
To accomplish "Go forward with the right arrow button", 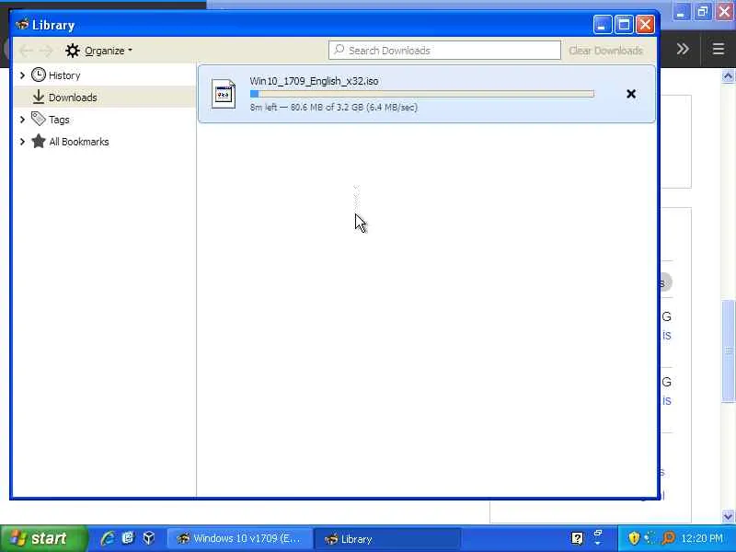I will pyautogui.click(x=46, y=51).
